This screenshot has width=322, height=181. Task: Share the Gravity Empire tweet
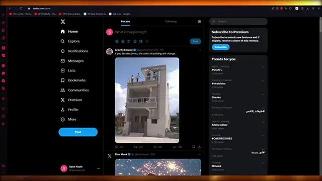(199, 147)
